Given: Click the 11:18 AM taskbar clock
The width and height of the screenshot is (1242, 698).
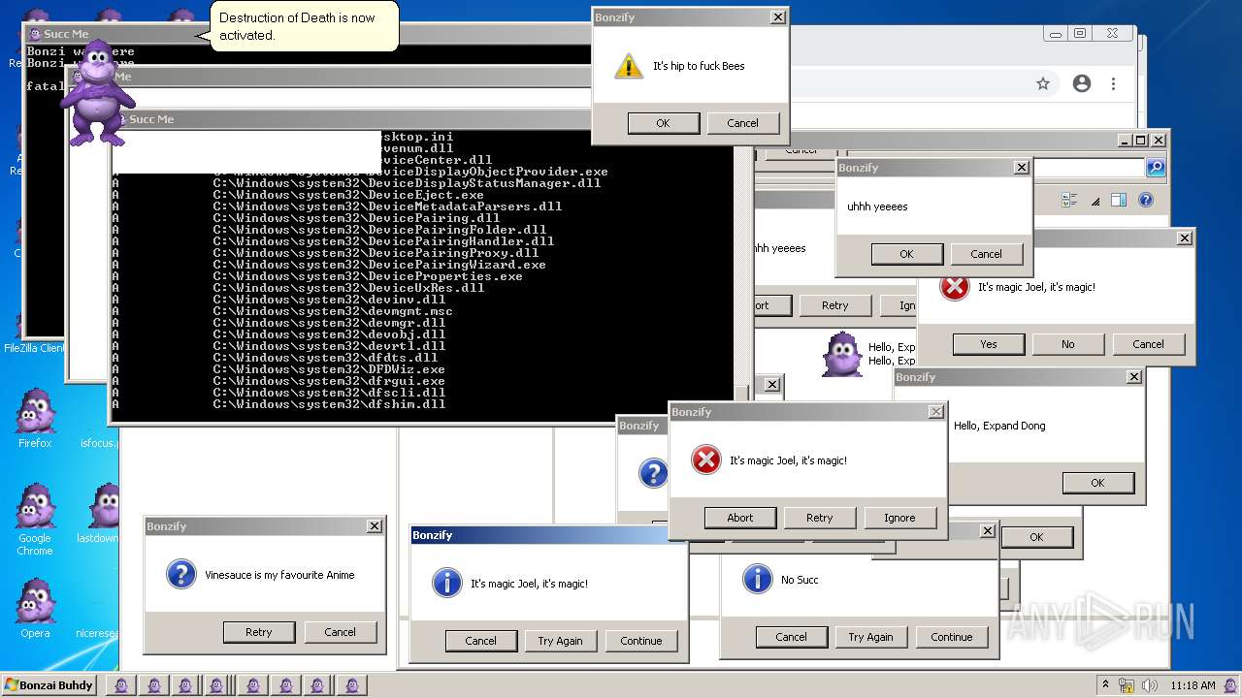Looking at the screenshot, I should (x=1193, y=685).
